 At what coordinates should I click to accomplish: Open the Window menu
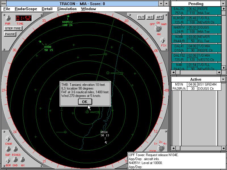click(89, 9)
